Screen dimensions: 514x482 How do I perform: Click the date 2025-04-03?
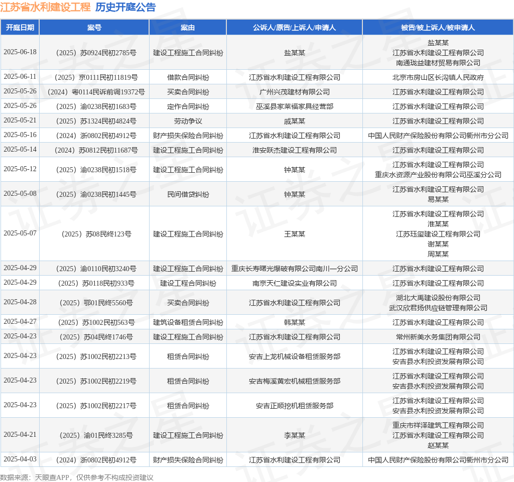[20, 459]
